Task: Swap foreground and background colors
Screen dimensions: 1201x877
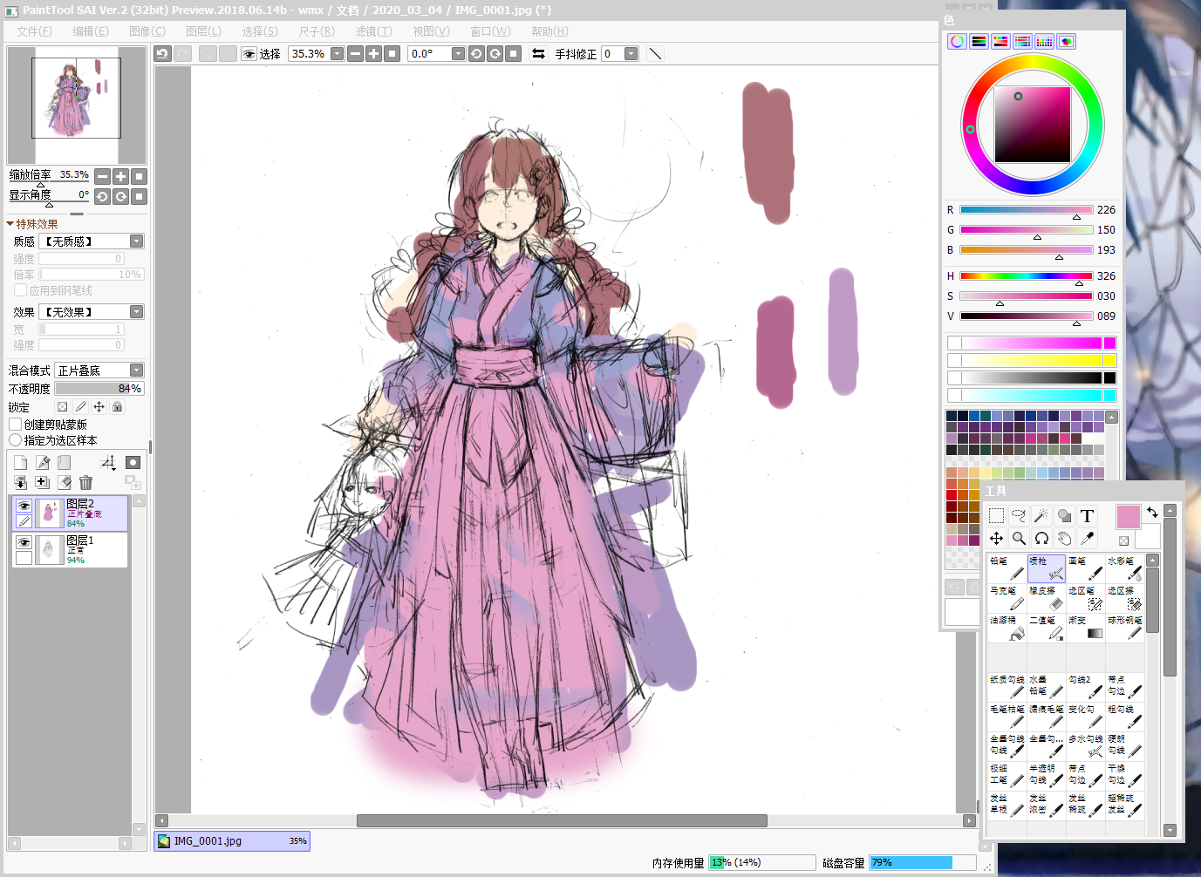Action: (x=1152, y=513)
